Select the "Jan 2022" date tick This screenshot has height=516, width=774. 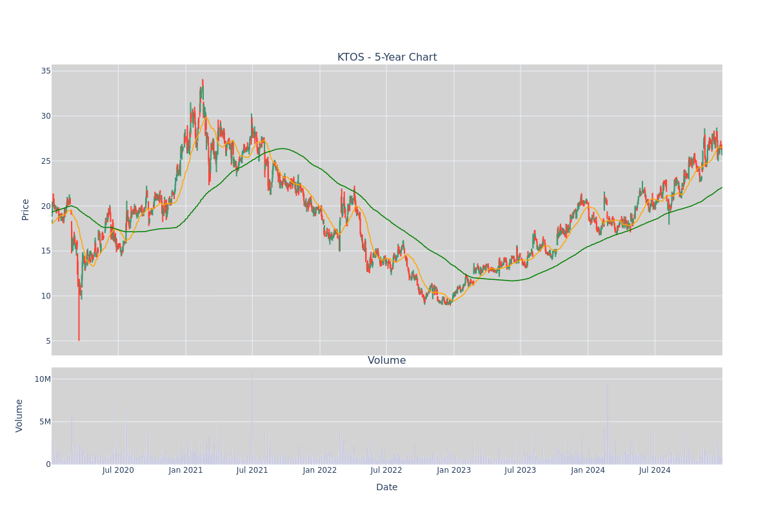320,470
